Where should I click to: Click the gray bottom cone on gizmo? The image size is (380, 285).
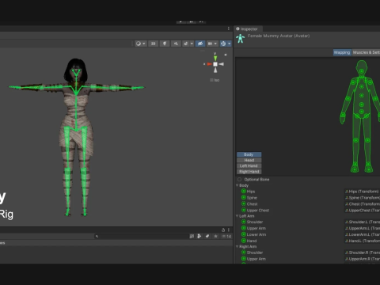[x=215, y=70]
